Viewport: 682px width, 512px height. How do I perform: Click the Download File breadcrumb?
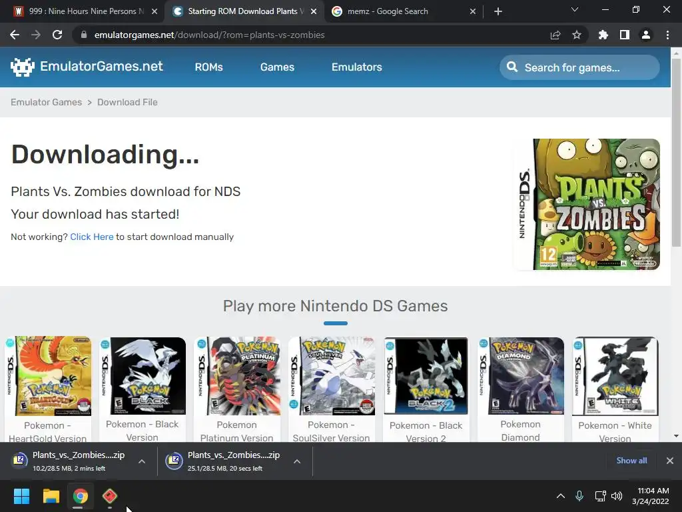(127, 102)
